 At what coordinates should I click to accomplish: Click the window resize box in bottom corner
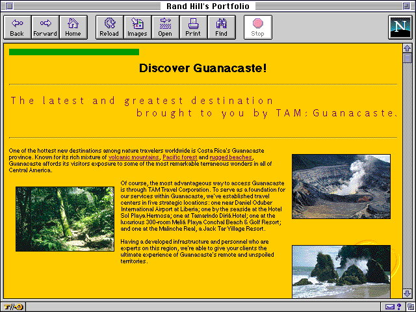click(x=411, y=307)
